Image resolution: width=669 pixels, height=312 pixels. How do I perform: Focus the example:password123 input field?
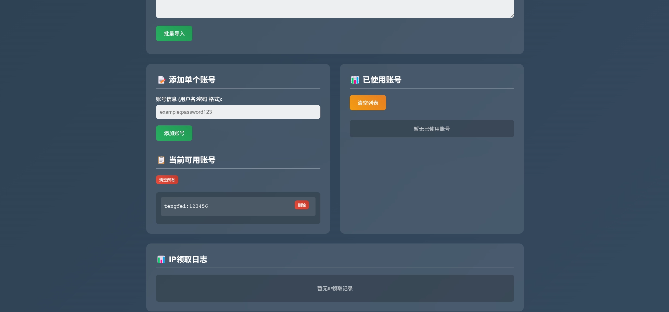pyautogui.click(x=238, y=112)
